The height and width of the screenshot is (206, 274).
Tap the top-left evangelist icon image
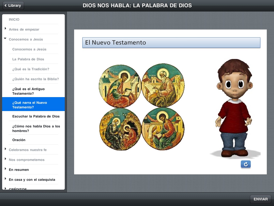(x=120, y=86)
